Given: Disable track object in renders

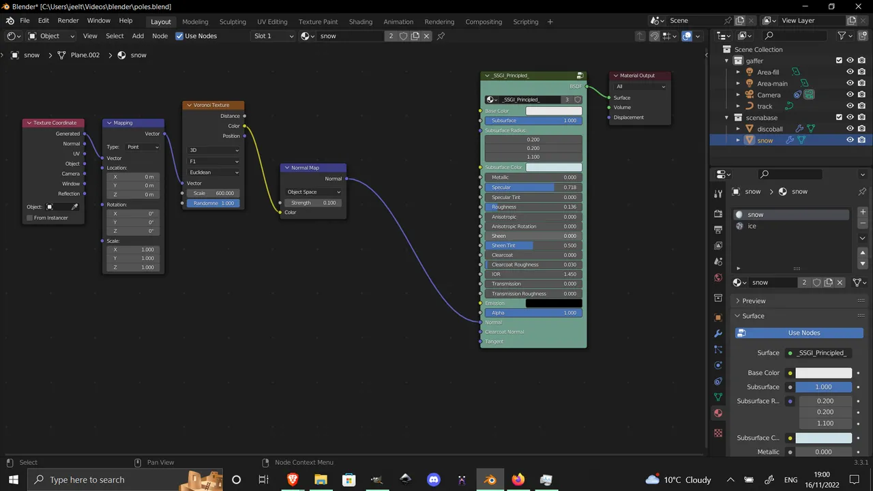Looking at the screenshot, I should click(862, 106).
